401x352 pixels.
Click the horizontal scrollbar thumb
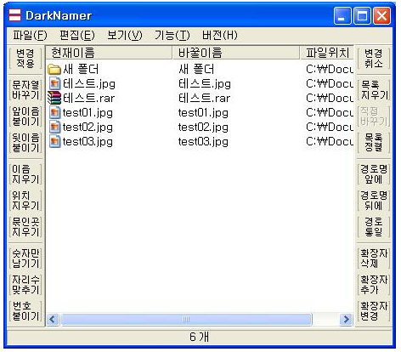186,320
